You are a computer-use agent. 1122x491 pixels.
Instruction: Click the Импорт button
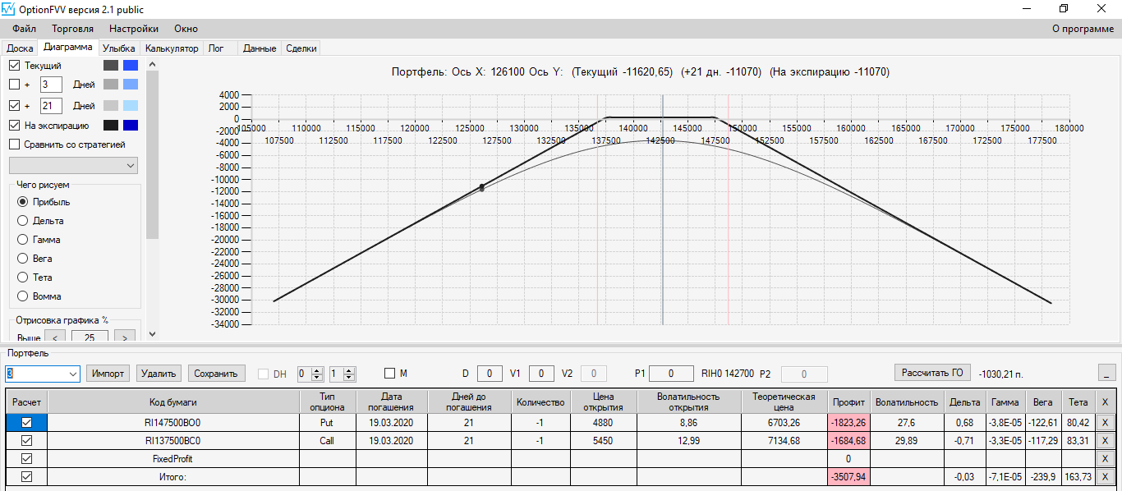click(108, 374)
